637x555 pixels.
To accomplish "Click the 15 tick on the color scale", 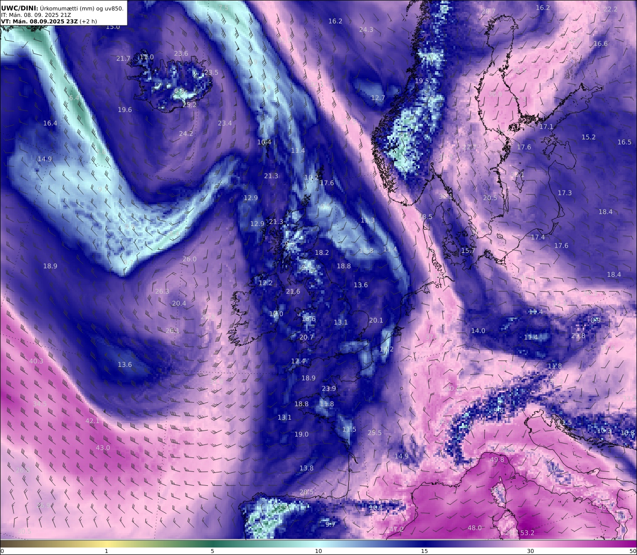I will (x=425, y=551).
